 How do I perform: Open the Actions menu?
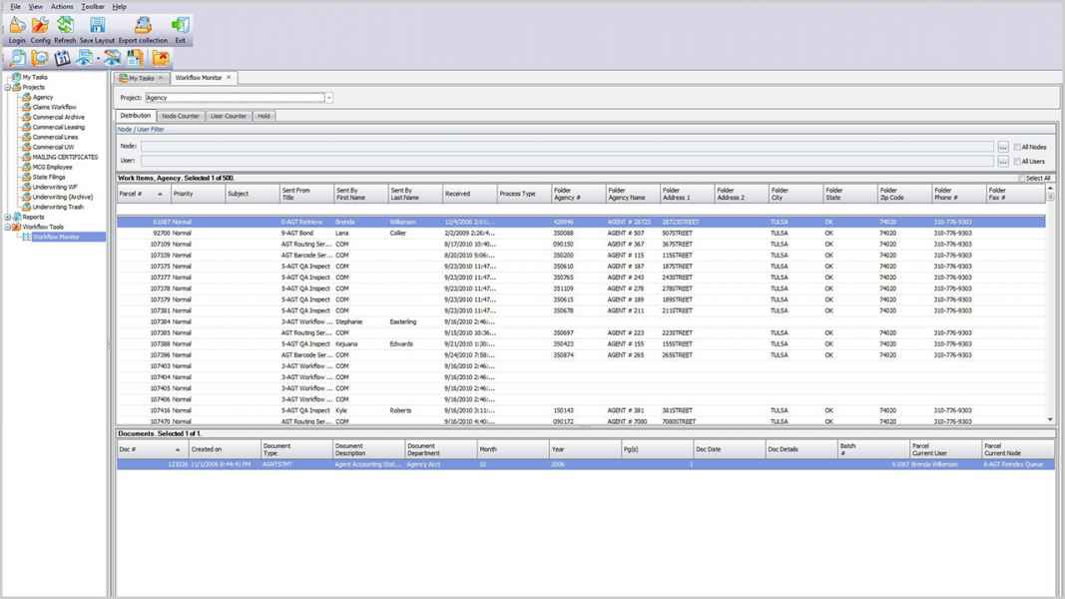62,7
